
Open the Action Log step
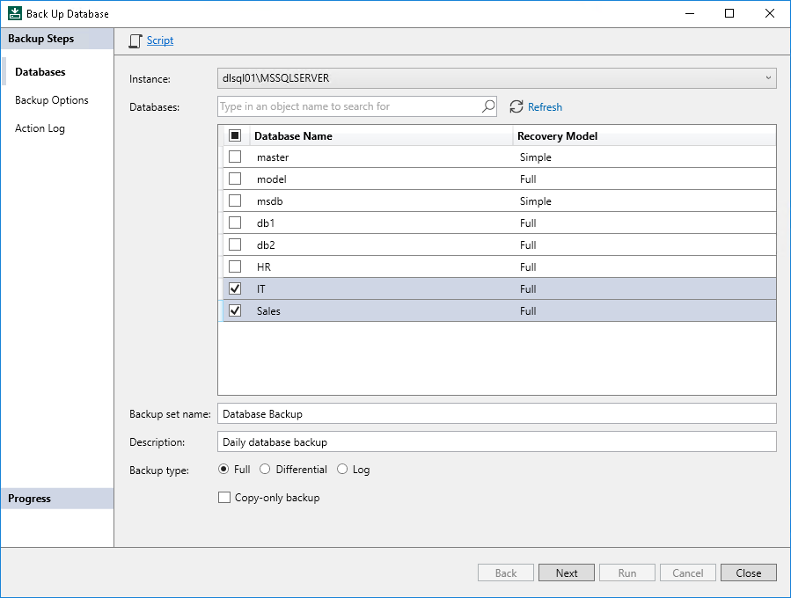click(40, 128)
